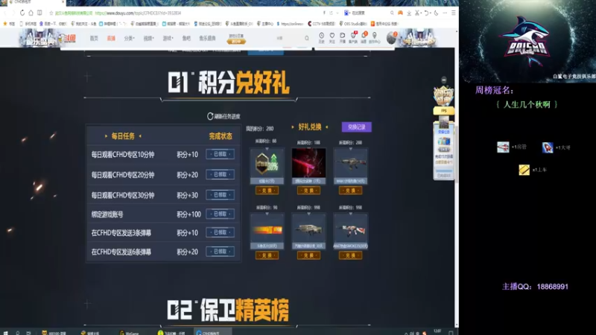The width and height of the screenshot is (596, 335).
Task: Click the user avatar in the header
Action: 392,38
